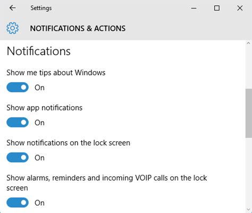Maximize the Settings window

click(217, 8)
